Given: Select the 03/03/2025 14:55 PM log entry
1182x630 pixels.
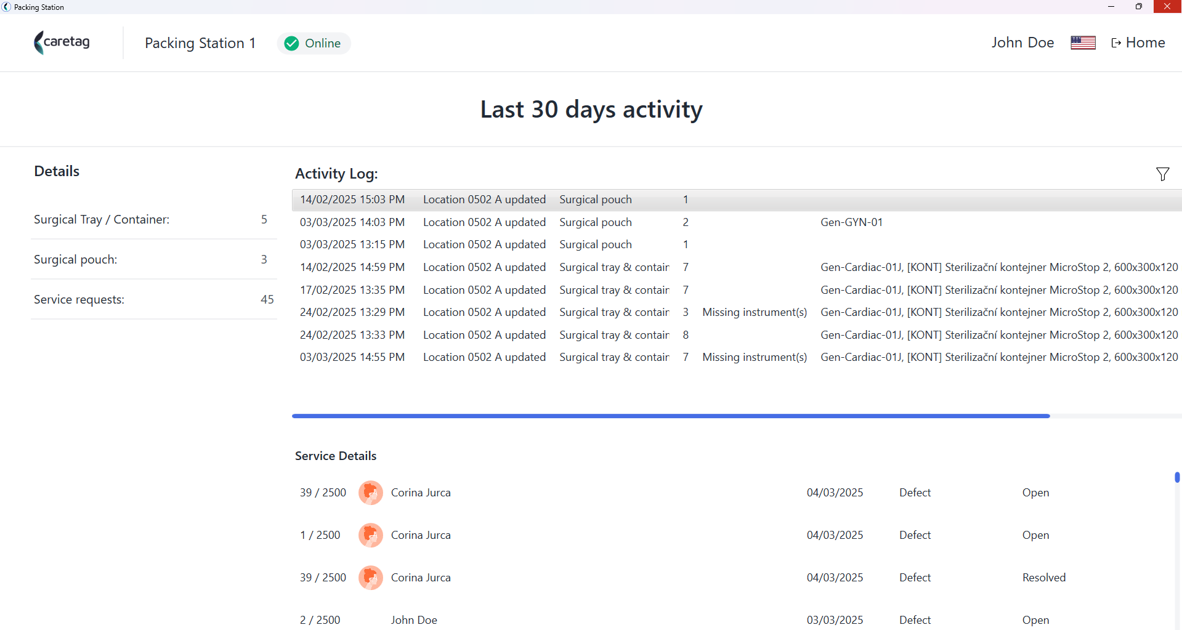Looking at the screenshot, I should pos(737,357).
